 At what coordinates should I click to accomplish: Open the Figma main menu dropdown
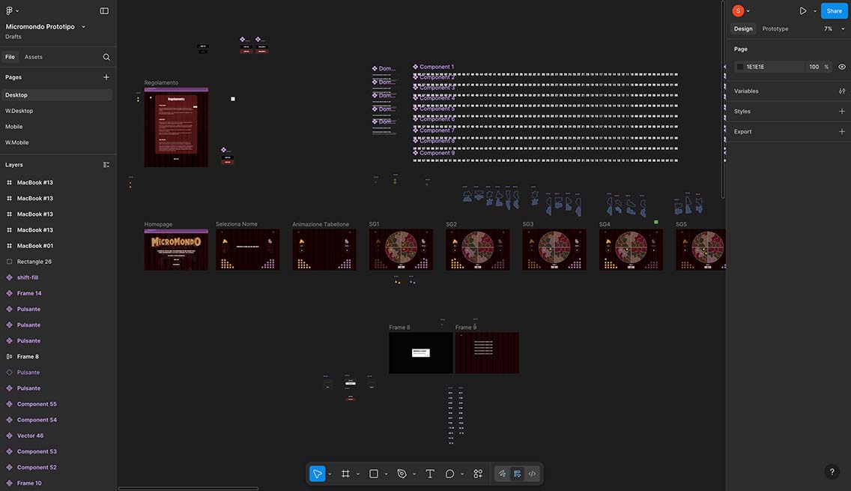click(12, 10)
